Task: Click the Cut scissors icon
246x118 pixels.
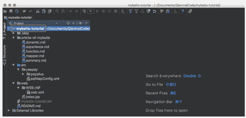Action: [38, 11]
